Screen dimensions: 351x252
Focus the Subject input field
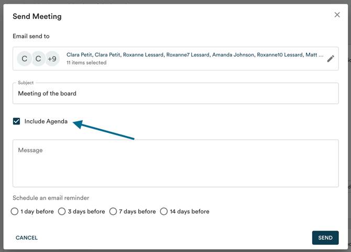coord(175,94)
